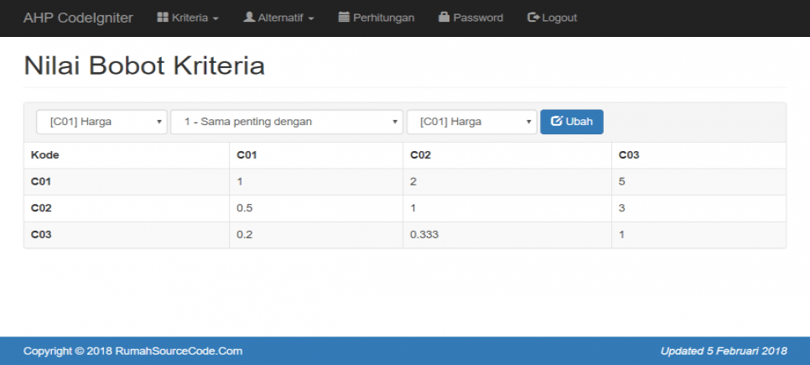810x365 pixels.
Task: Expand the Kriteria menu caret
Action: click(x=215, y=18)
